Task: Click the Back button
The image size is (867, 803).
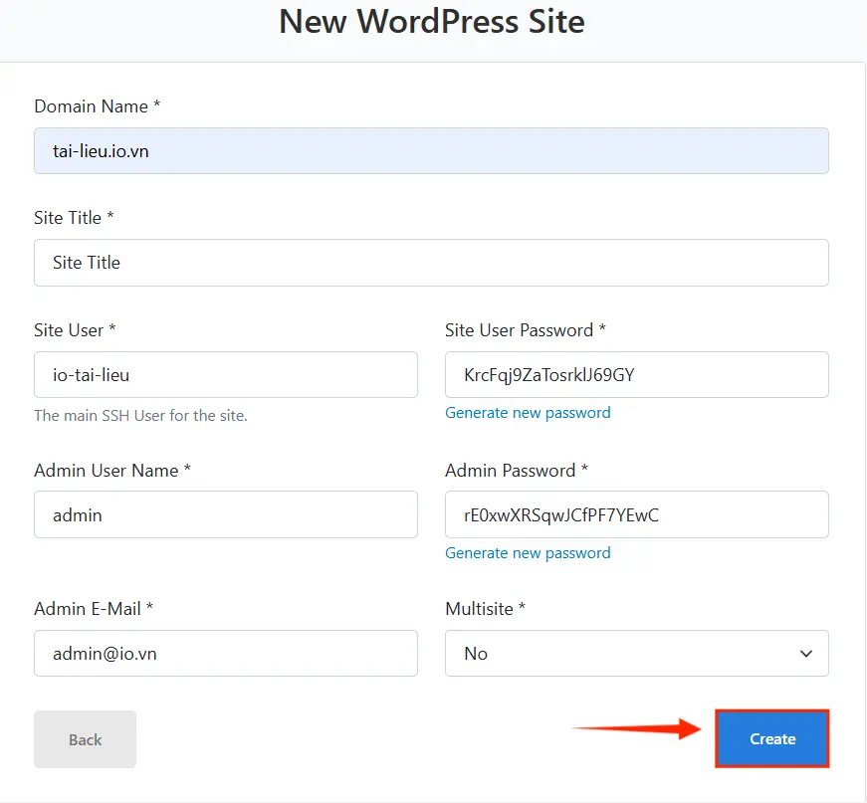Action: 85,738
